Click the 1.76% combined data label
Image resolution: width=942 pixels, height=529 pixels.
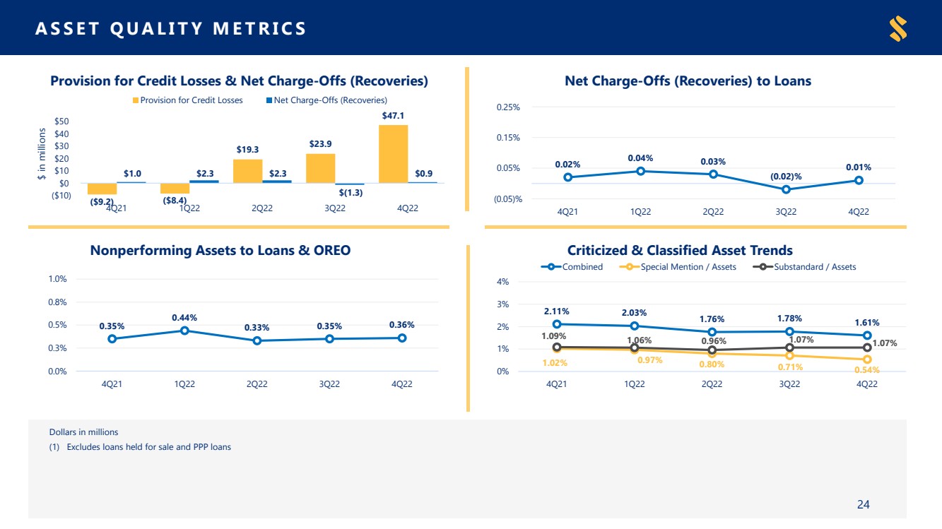tap(712, 319)
